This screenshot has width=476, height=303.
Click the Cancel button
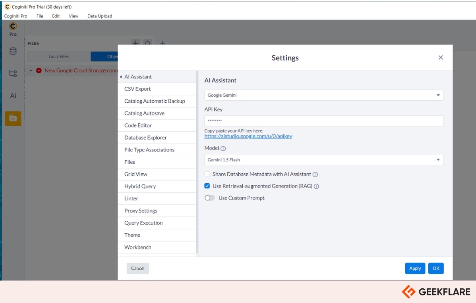tap(137, 268)
